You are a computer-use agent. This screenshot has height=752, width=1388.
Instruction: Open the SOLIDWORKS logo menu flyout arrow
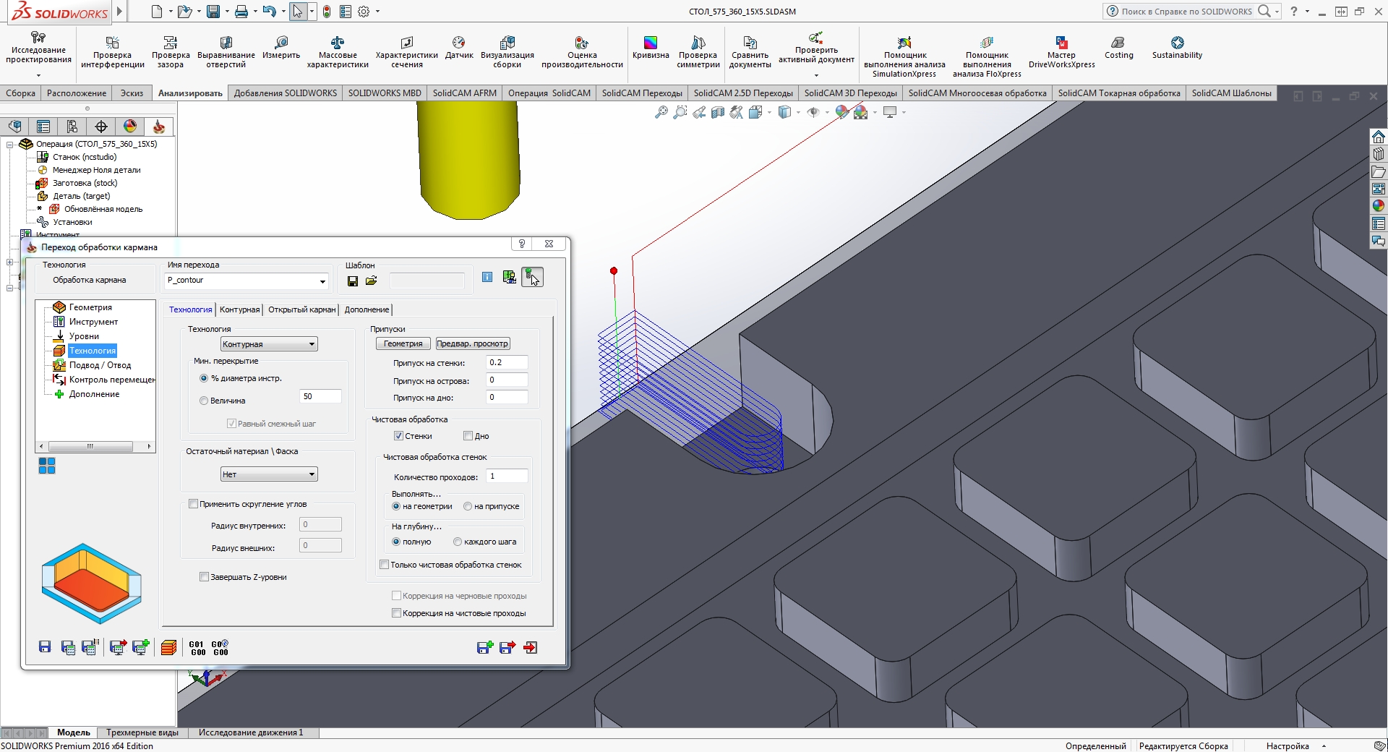pos(119,12)
